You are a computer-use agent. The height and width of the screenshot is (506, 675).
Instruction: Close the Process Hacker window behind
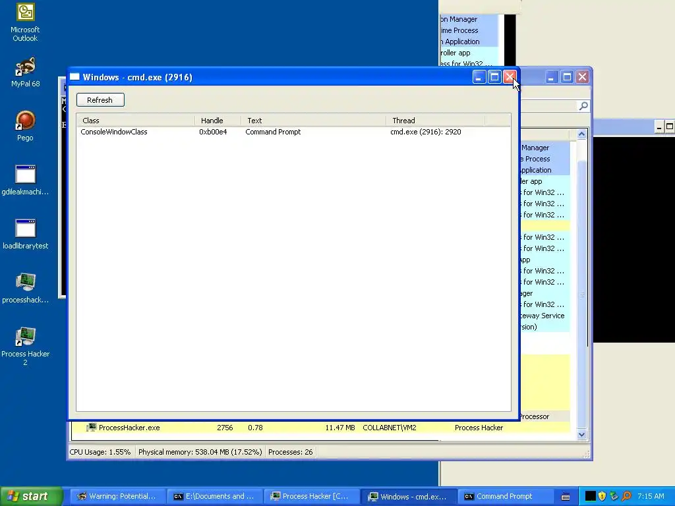(x=582, y=77)
